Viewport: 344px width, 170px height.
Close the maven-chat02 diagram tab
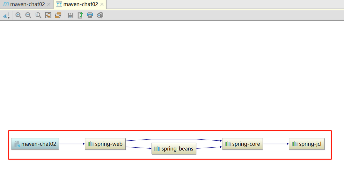[x=102, y=4]
